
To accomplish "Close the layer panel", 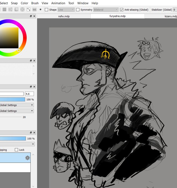I will (x=34, y=133).
